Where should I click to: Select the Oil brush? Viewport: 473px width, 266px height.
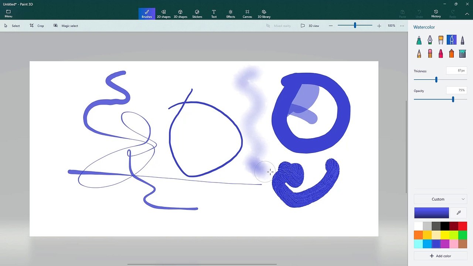[441, 40]
